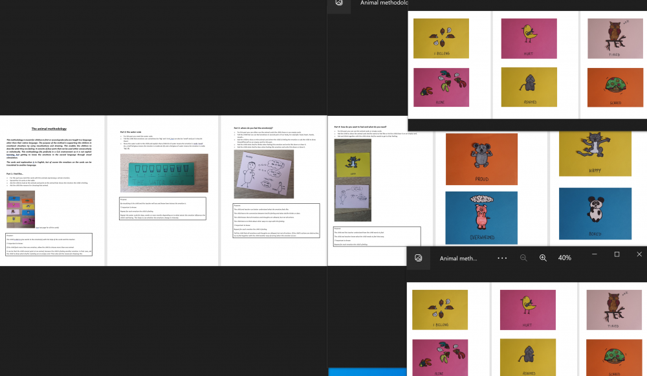Open the See more (...) menu
Screen dimensions: 647x376
502,258
